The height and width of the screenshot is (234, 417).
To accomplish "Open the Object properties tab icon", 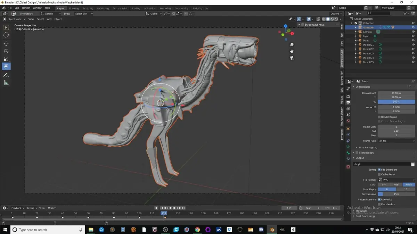I will (x=348, y=129).
